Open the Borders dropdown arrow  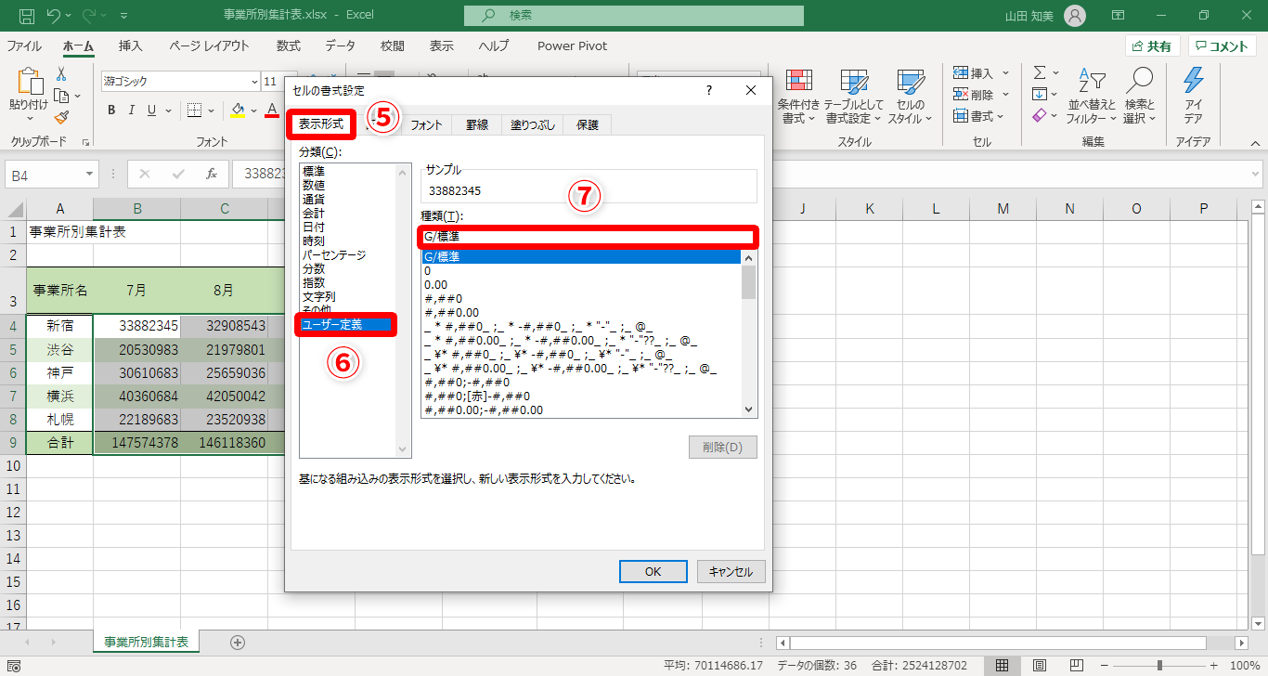pyautogui.click(x=210, y=110)
